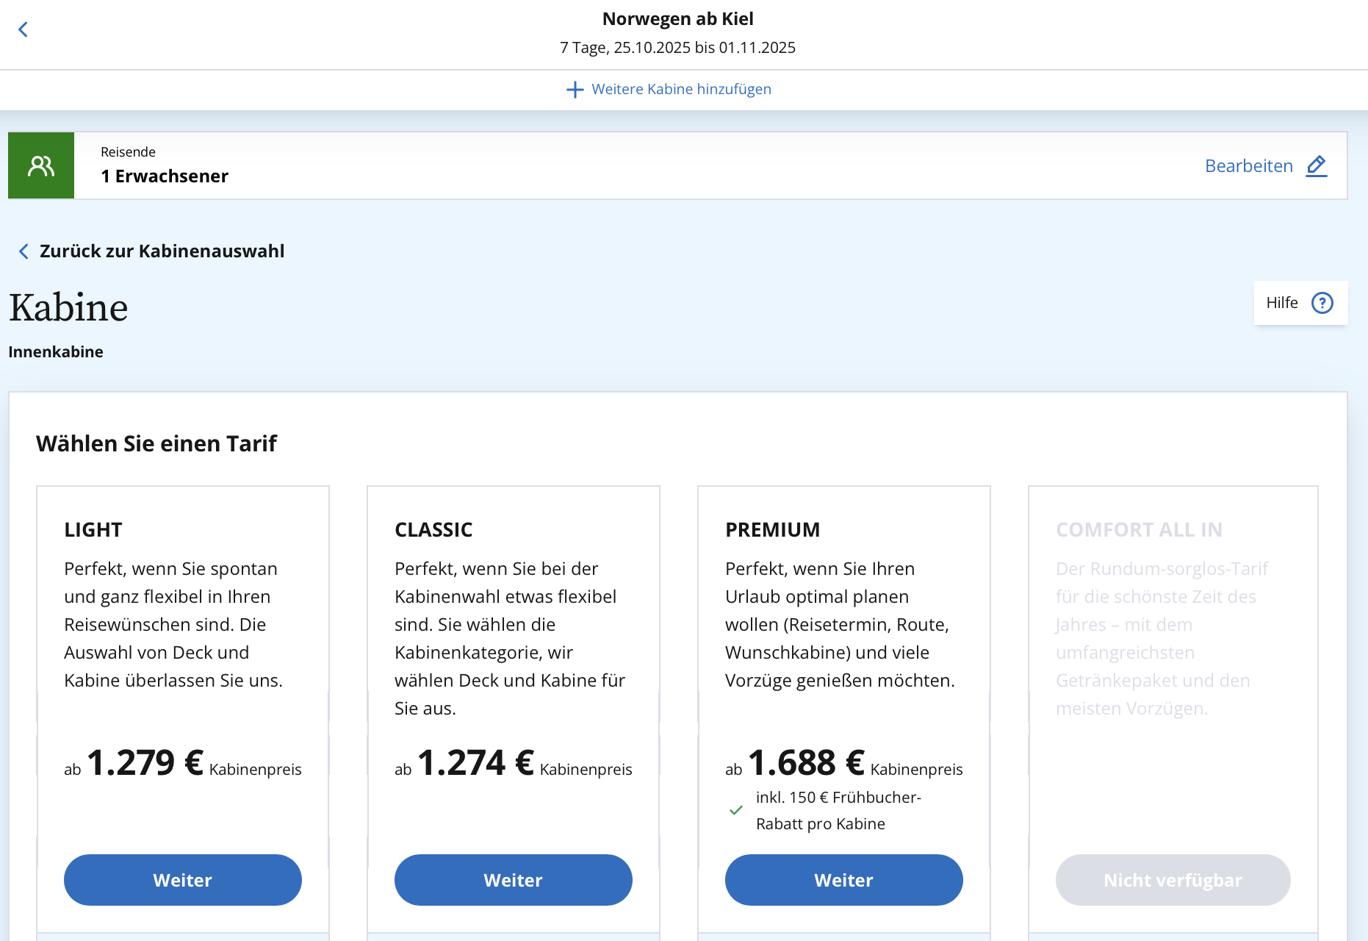Go back via Zurück zur Kabinenauswahl

click(x=151, y=251)
